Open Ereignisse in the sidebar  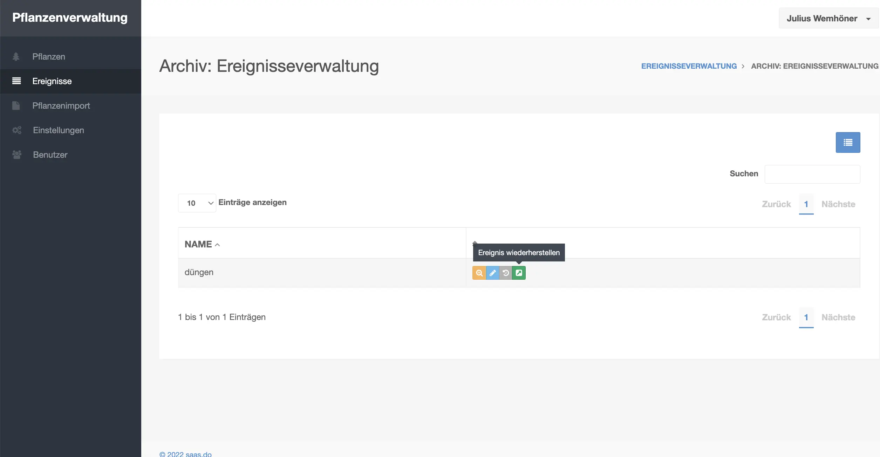[52, 81]
